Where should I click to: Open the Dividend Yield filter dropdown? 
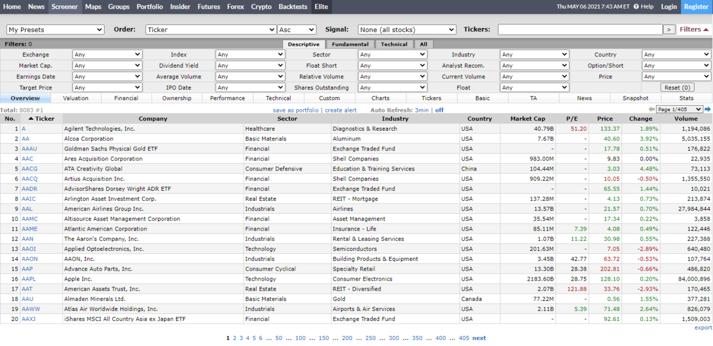(x=250, y=65)
